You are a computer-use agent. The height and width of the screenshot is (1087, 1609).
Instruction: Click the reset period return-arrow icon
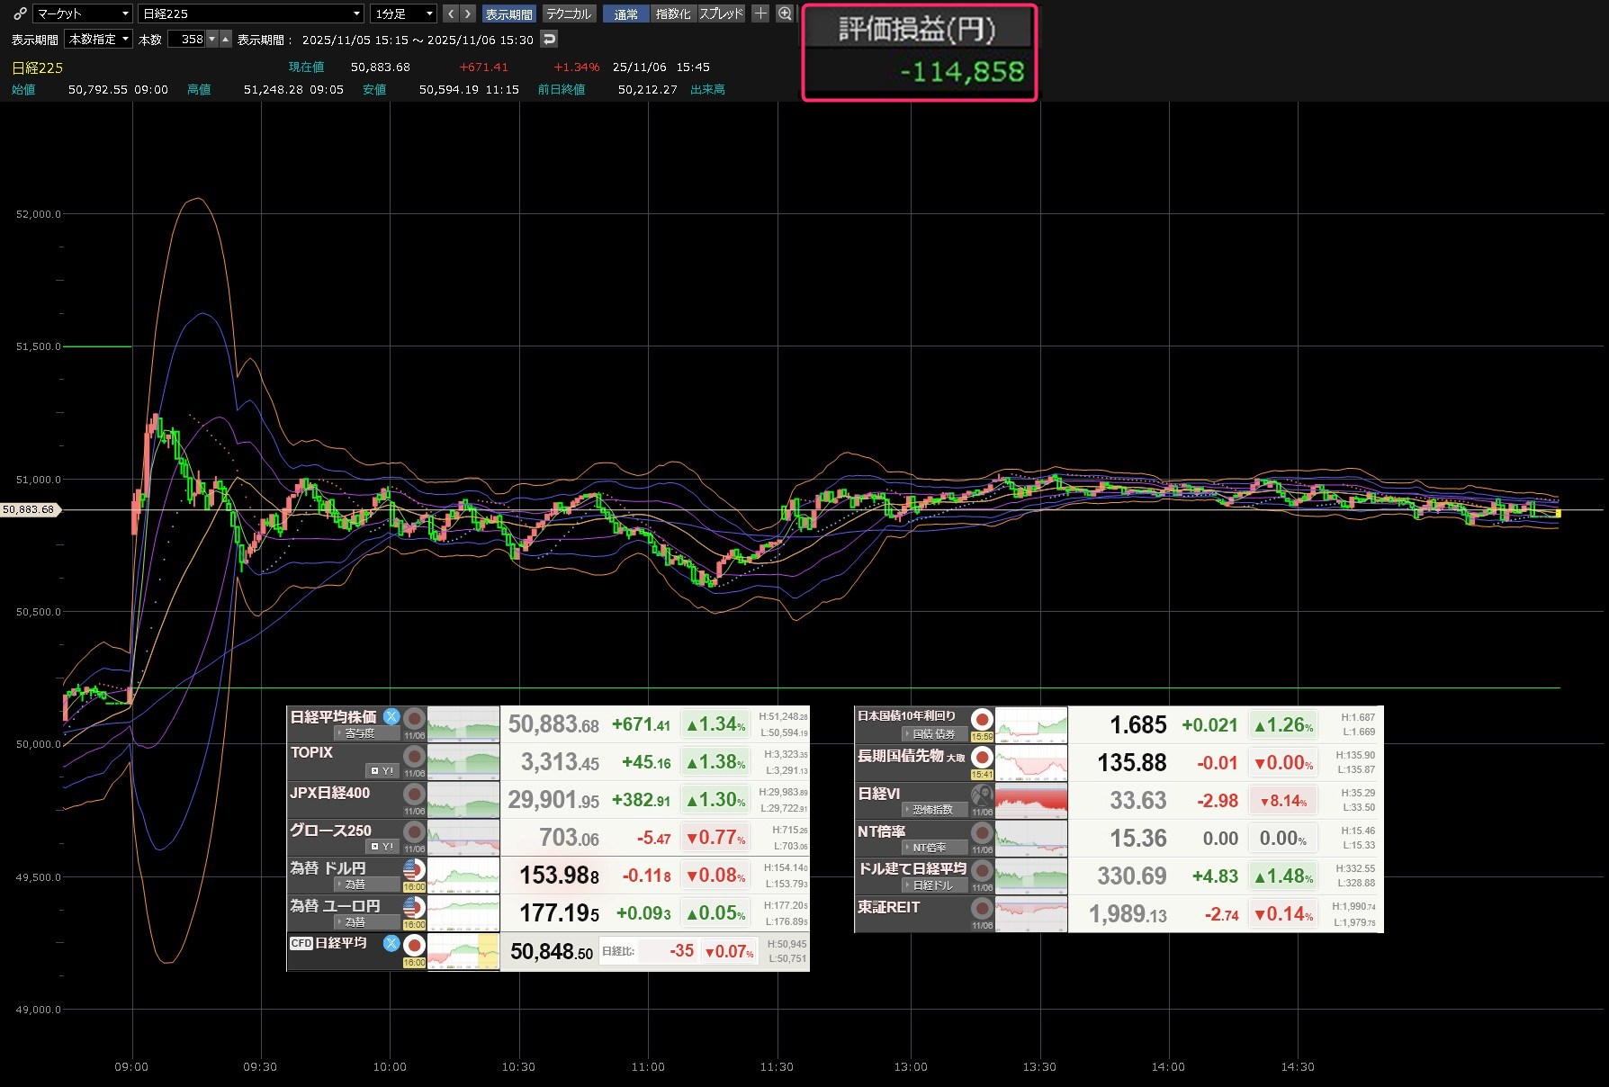(x=549, y=39)
